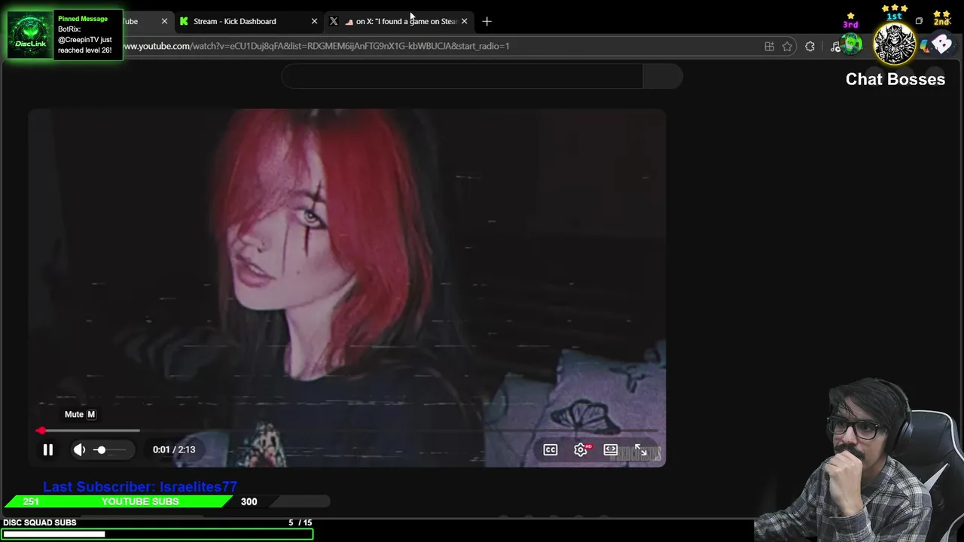Screen dimensions: 964x542
Task: Bookmark this page with the star icon
Action: (x=787, y=46)
